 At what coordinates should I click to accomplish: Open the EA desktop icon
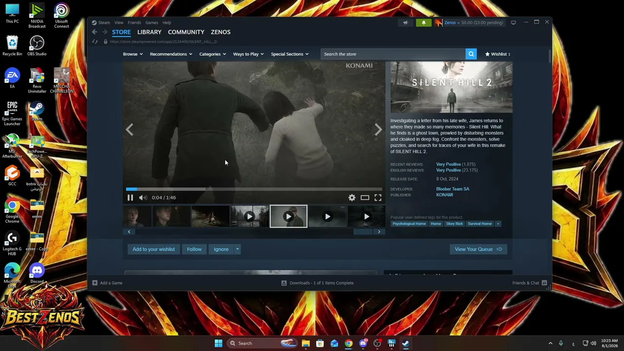[x=12, y=78]
